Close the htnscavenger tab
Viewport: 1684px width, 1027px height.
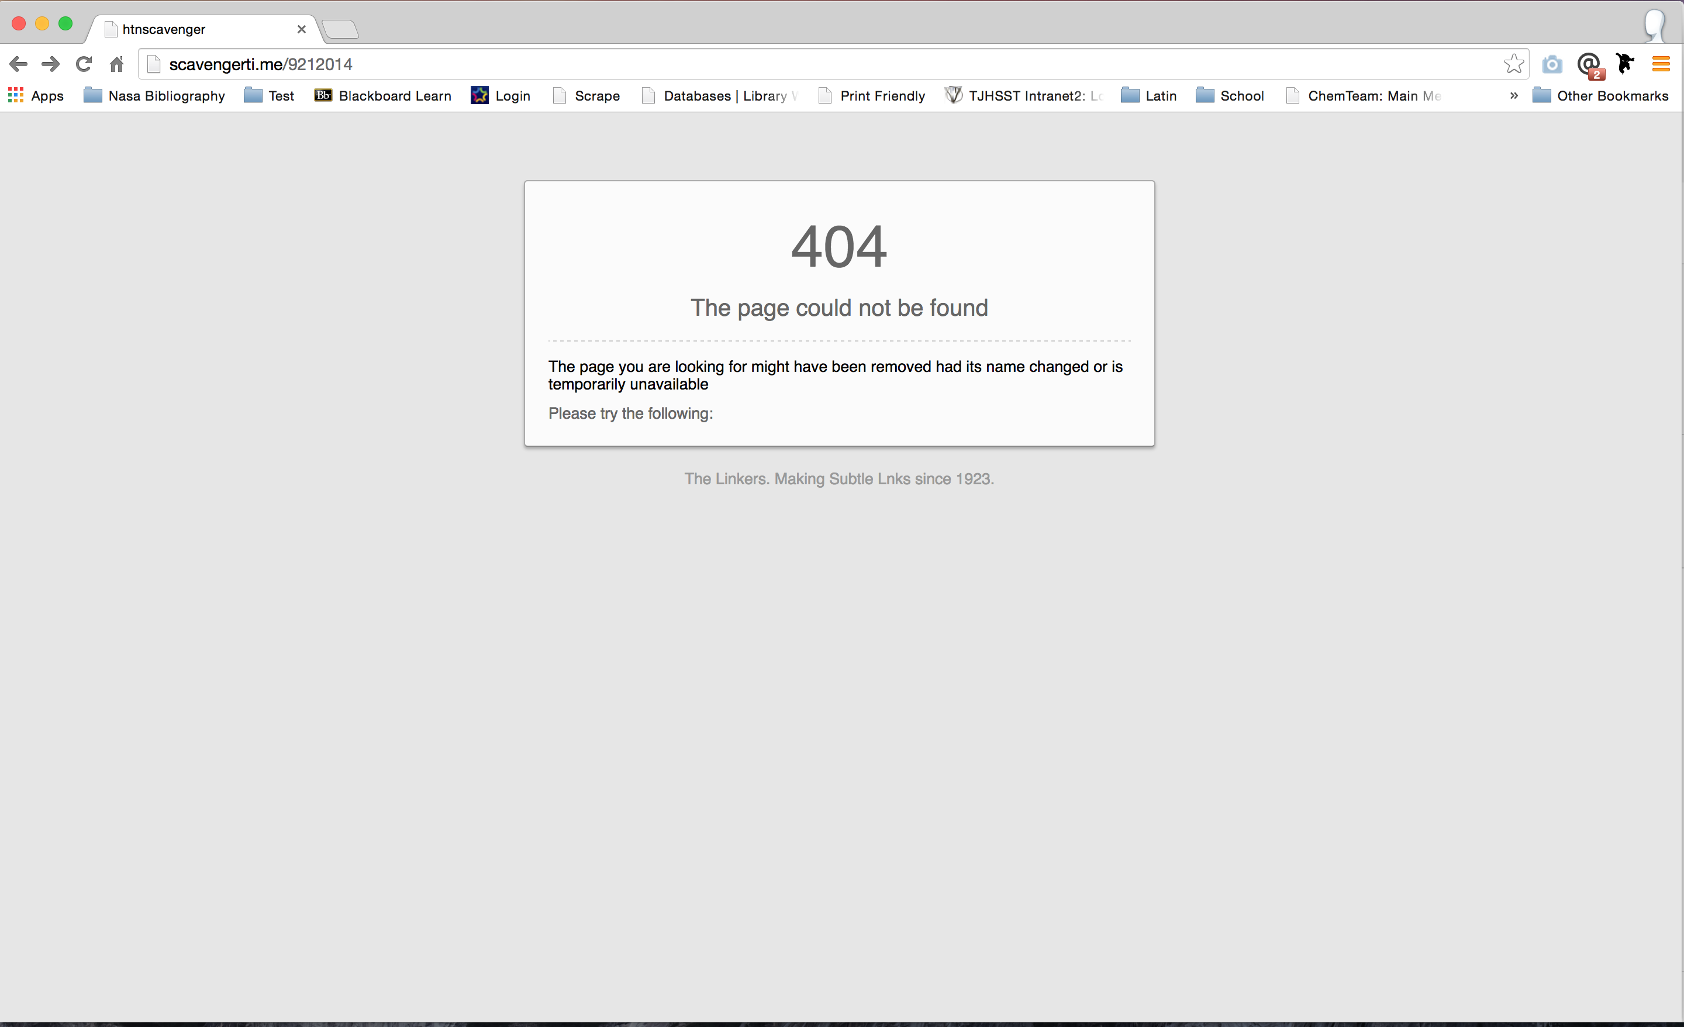(x=301, y=29)
